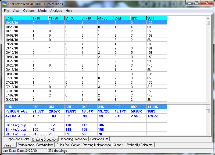Select the 10/15/10 drawing row

click(x=86, y=31)
